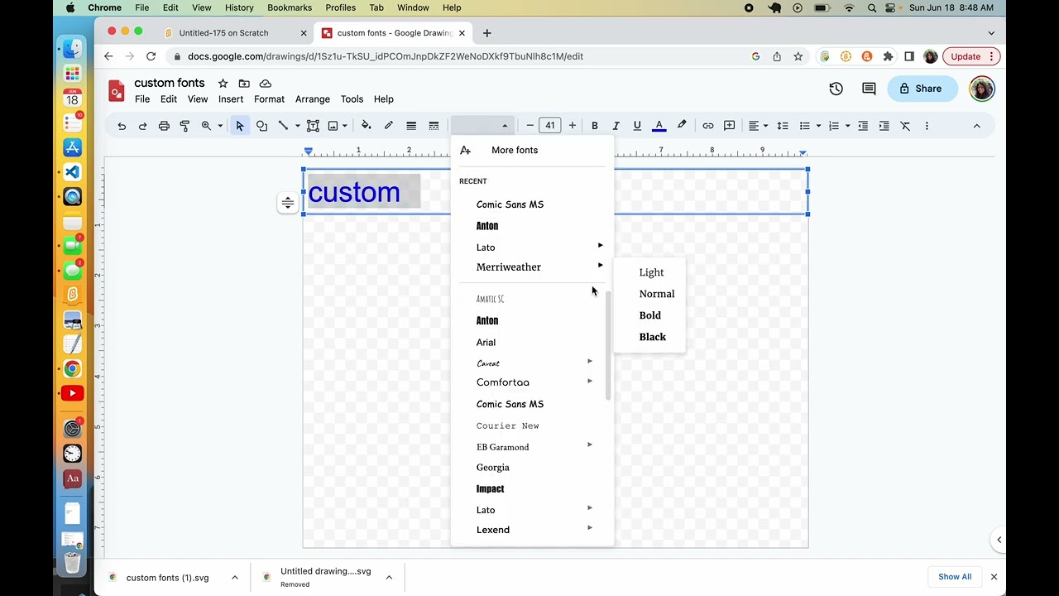
Task: Open the Fill color bucket
Action: point(366,126)
